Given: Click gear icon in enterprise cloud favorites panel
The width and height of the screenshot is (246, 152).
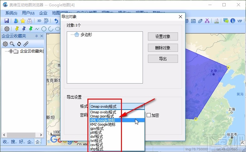Looking at the screenshot, I should 5,44.
